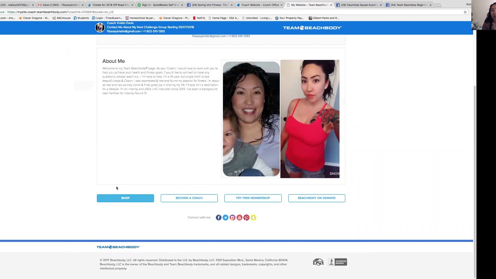
Task: Click coach avatar in blue header
Action: (x=100, y=27)
